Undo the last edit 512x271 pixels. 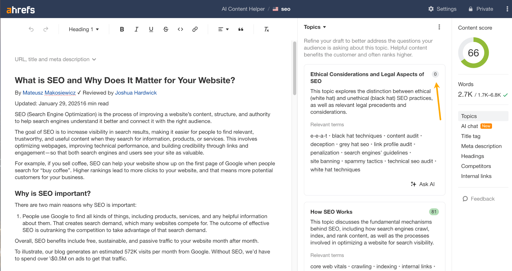[31, 29]
